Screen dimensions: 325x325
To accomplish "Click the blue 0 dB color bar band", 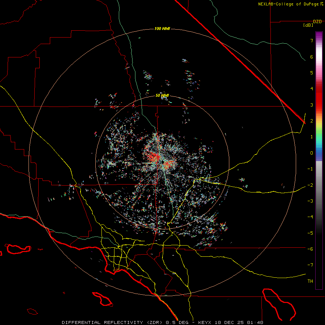I will 319,153.
